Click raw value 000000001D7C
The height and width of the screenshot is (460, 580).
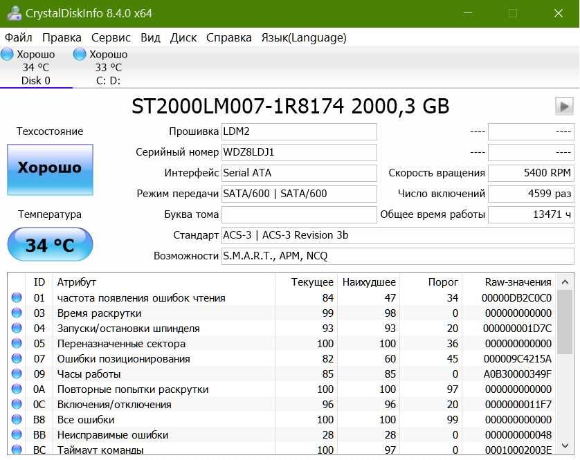pos(518,329)
